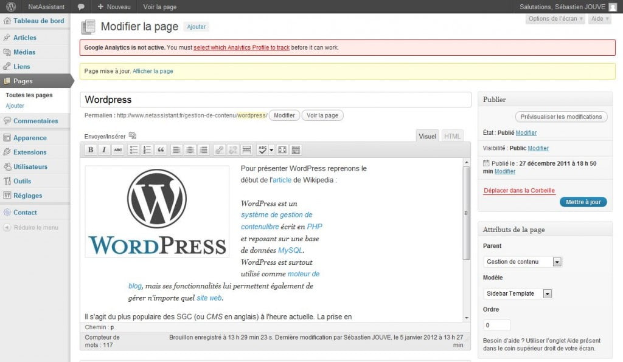The width and height of the screenshot is (623, 362).
Task: Insert an ordered numbered list
Action: pyautogui.click(x=147, y=150)
